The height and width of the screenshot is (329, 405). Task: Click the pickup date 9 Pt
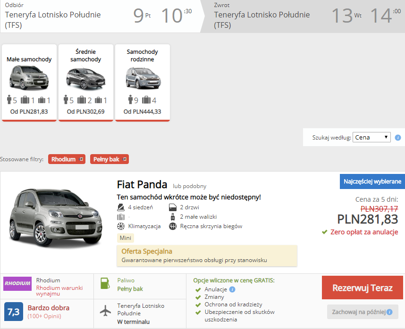[142, 16]
